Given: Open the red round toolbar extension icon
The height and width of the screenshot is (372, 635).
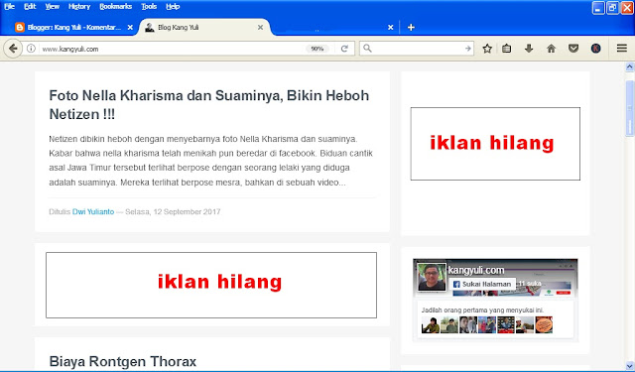Looking at the screenshot, I should 595,49.
